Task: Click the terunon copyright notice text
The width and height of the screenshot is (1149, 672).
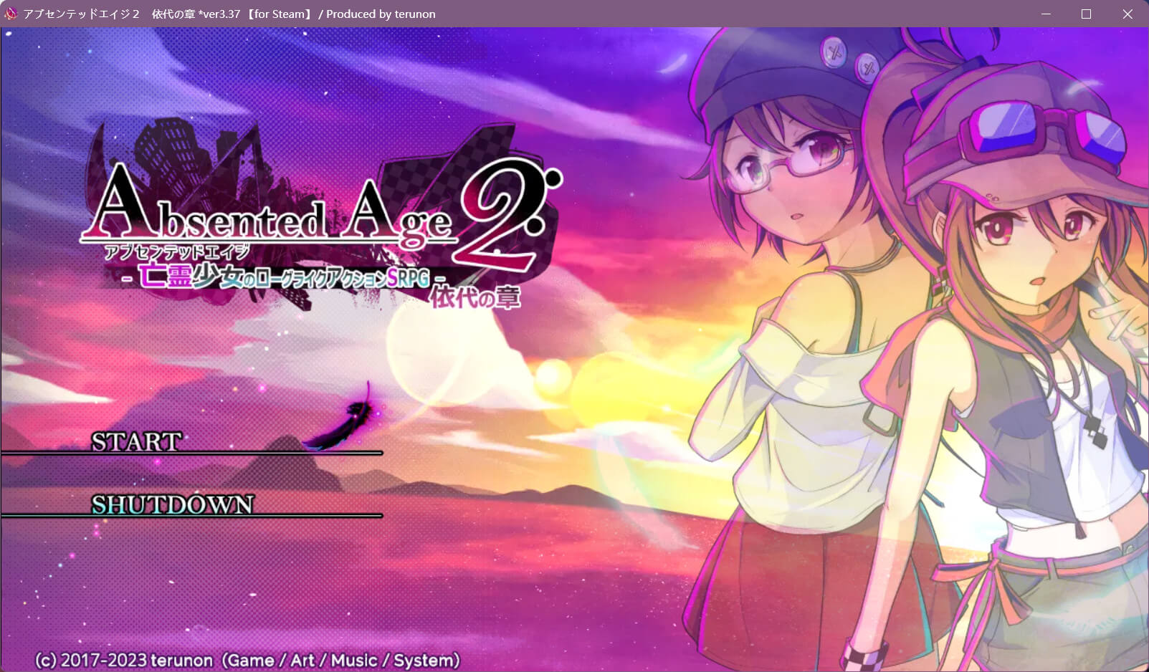Action: coord(247,660)
